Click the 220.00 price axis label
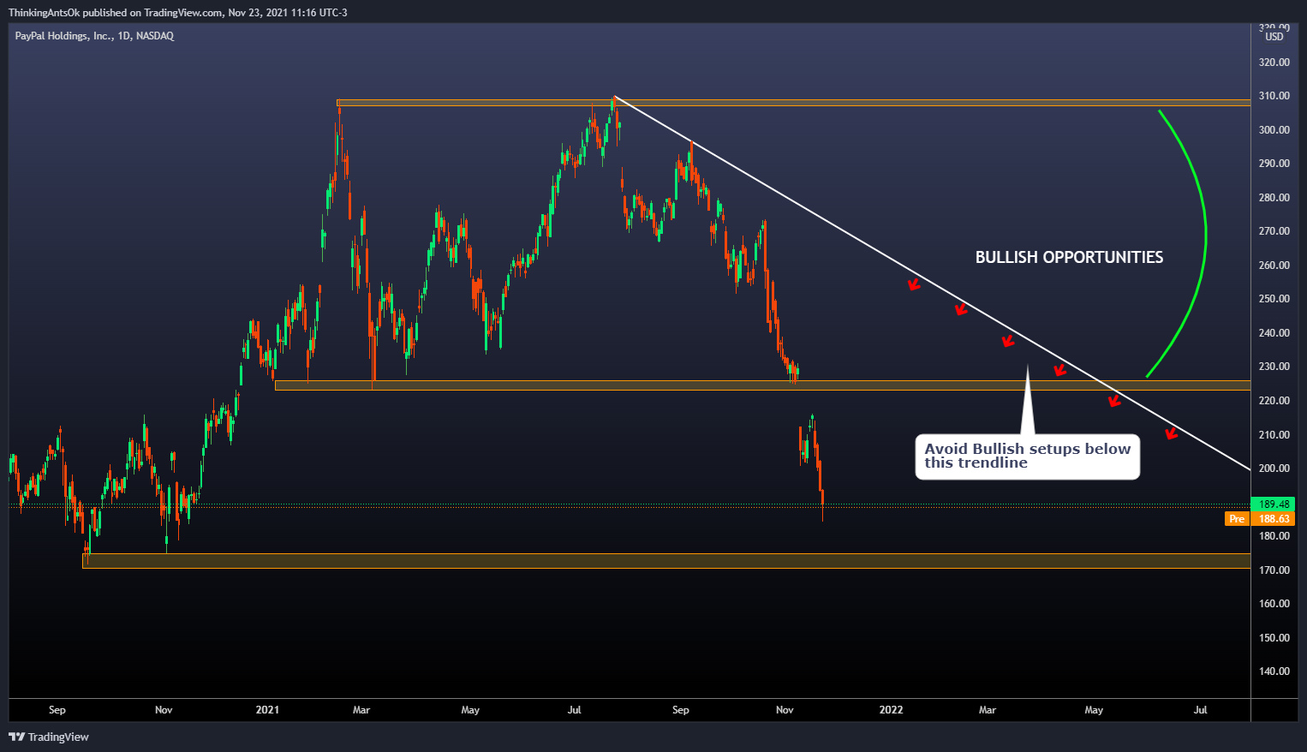The height and width of the screenshot is (752, 1307). pos(1274,401)
